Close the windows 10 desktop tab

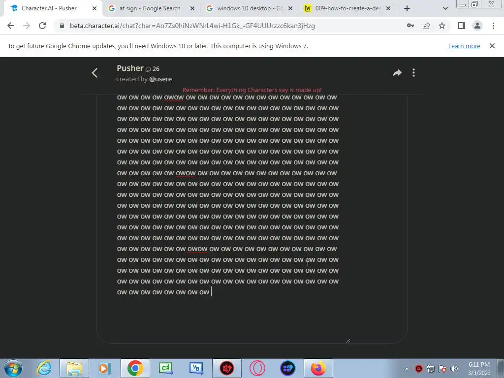point(290,8)
